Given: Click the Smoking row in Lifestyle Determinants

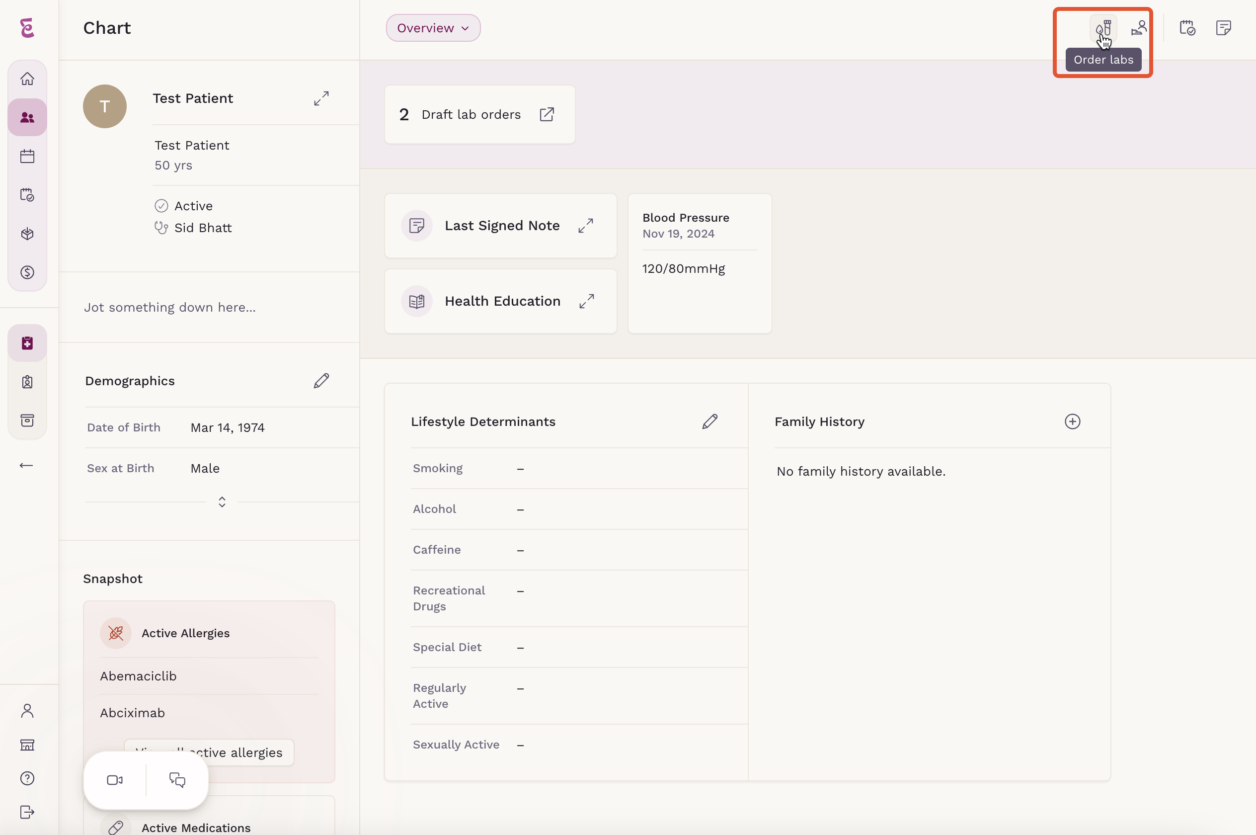Looking at the screenshot, I should point(579,468).
